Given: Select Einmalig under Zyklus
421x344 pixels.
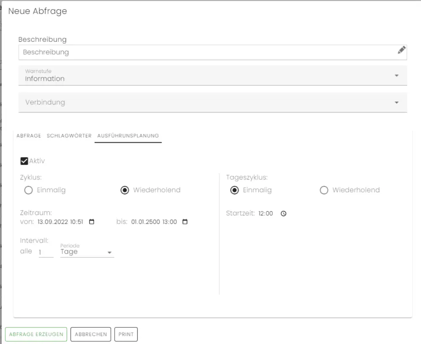Looking at the screenshot, I should 28,190.
